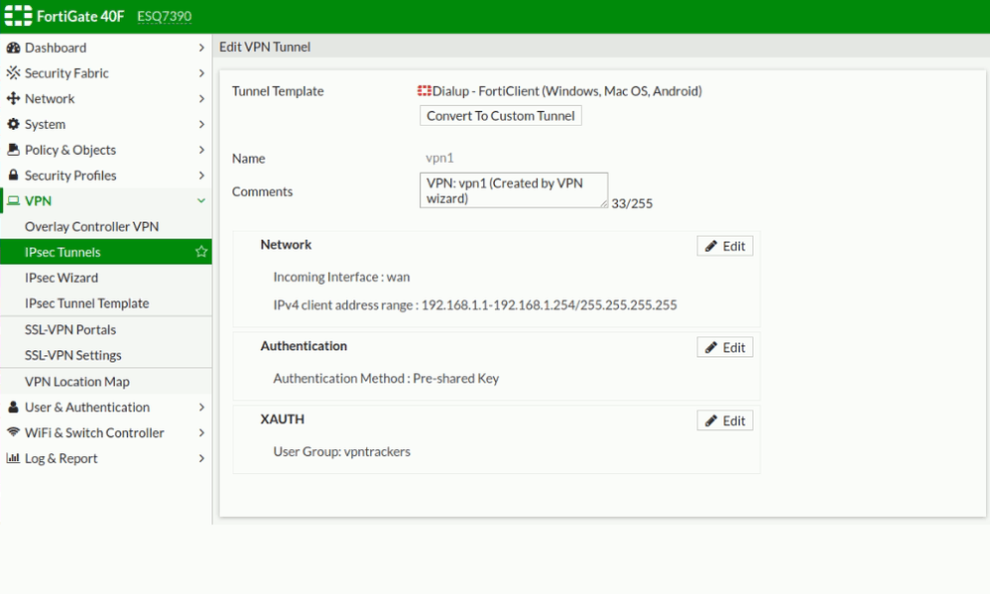Click Authentication Method : Pre-shared Key text
The width and height of the screenshot is (990, 594).
(386, 378)
